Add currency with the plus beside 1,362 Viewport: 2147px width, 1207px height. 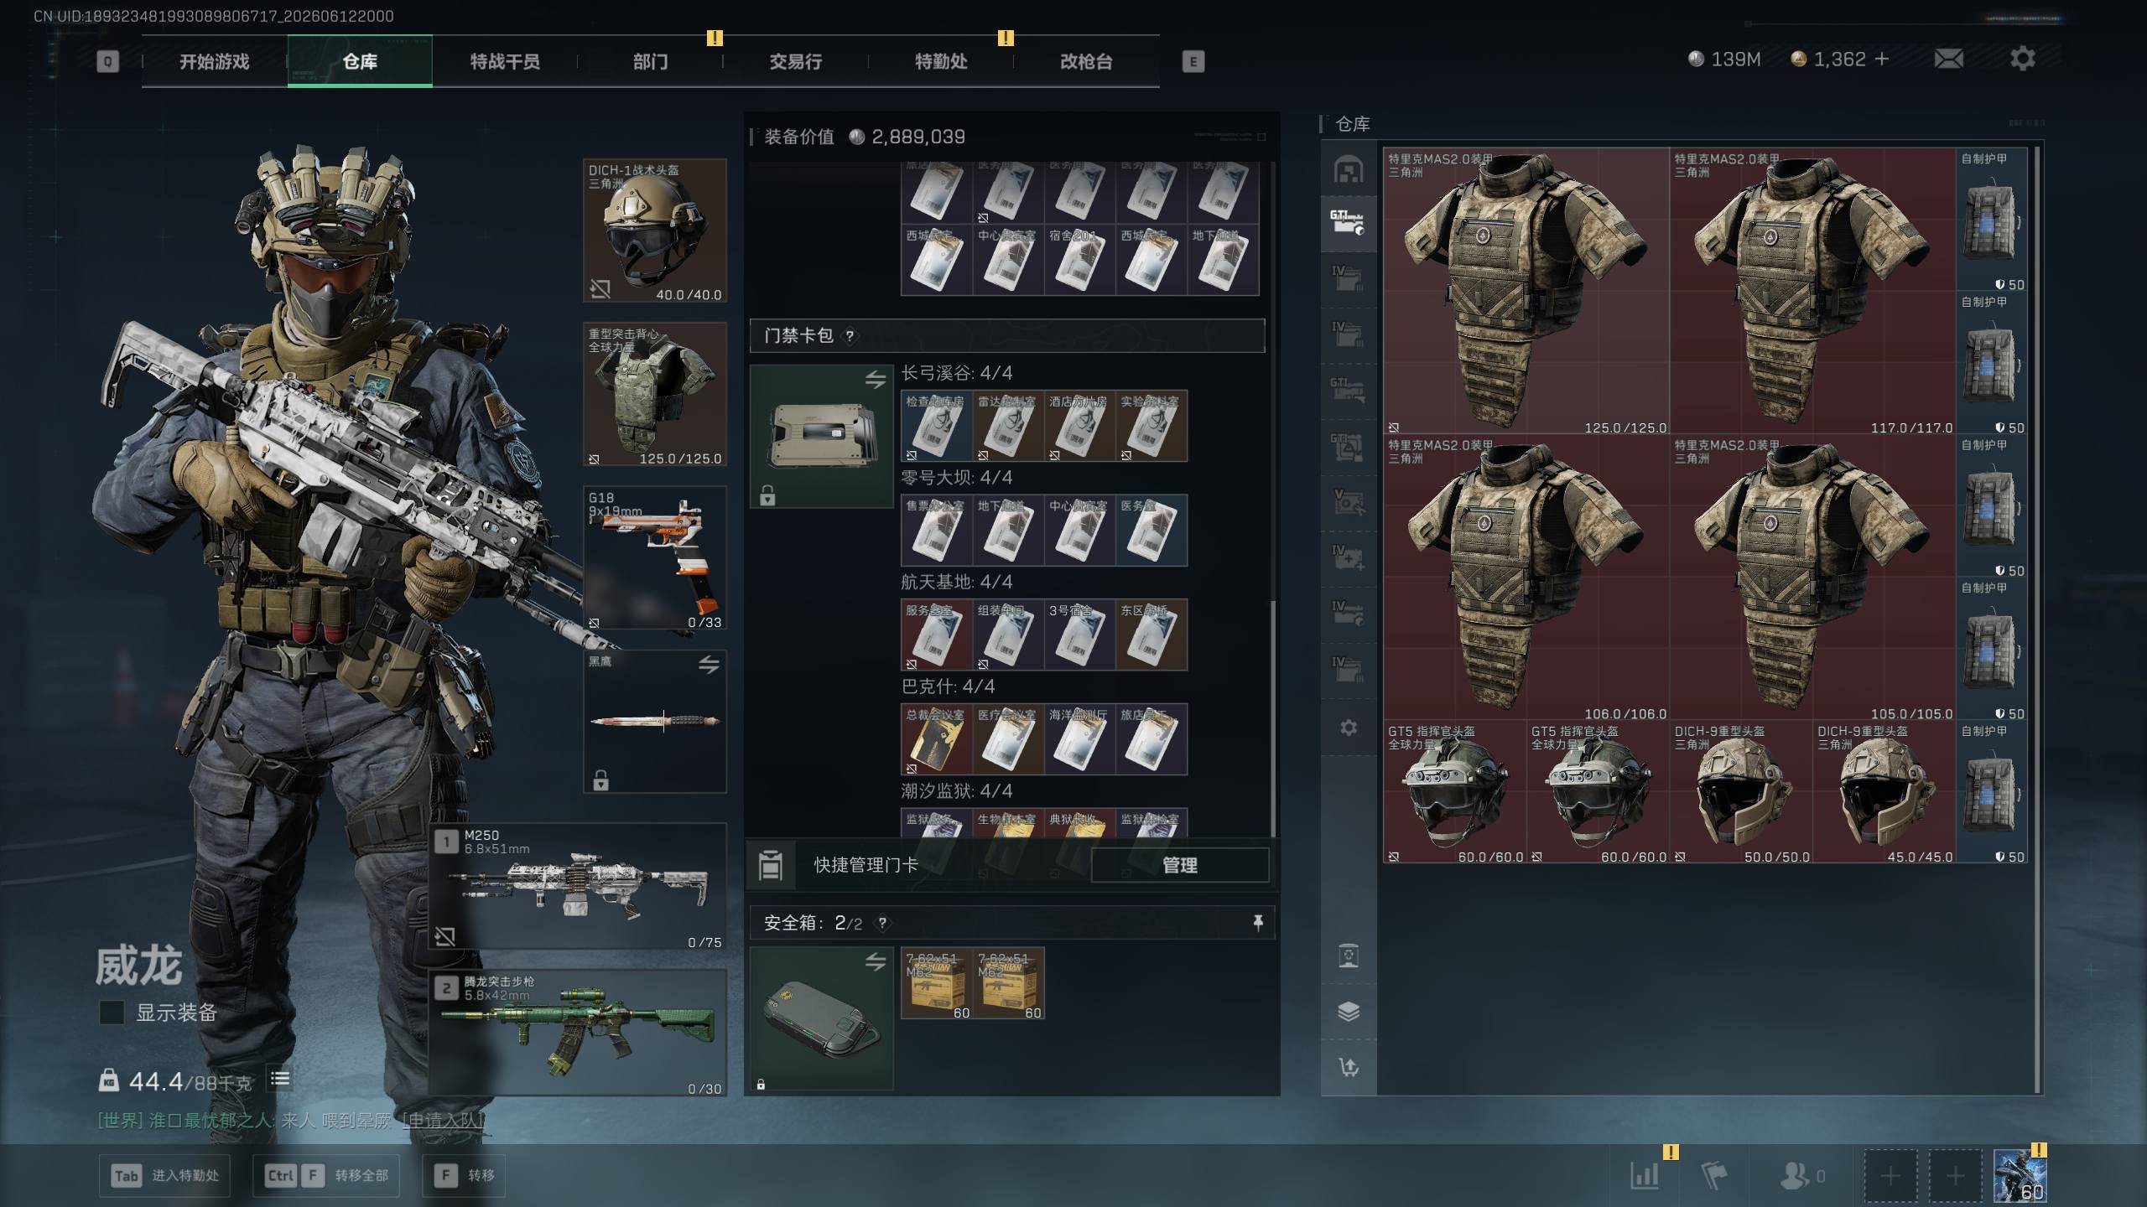point(1882,59)
